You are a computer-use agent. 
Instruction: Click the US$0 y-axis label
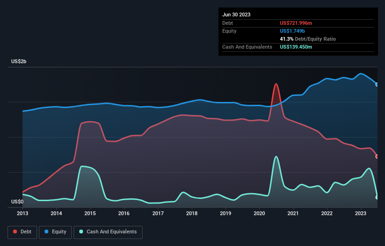17,202
